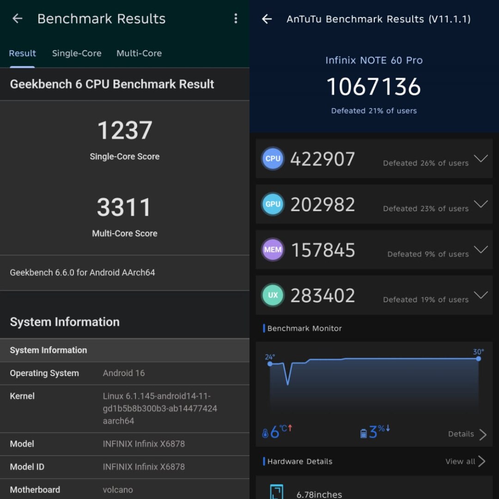Select the Android 16 operating system value
This screenshot has height=499, width=499.
click(124, 373)
